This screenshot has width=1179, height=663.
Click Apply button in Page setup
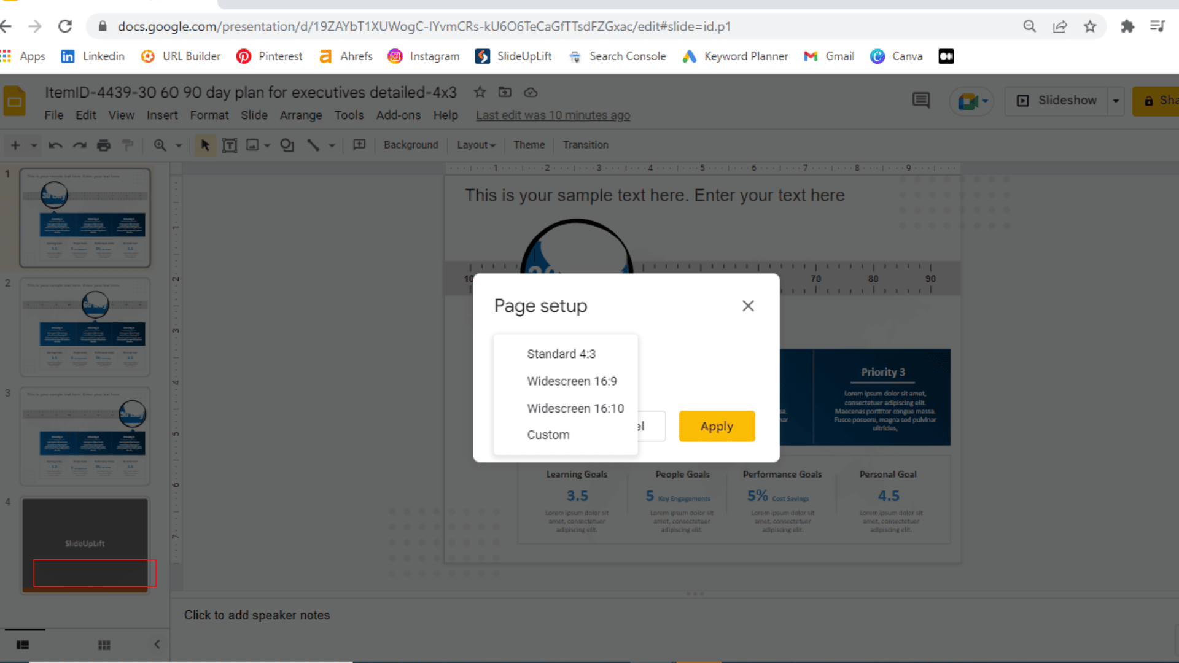pyautogui.click(x=717, y=426)
